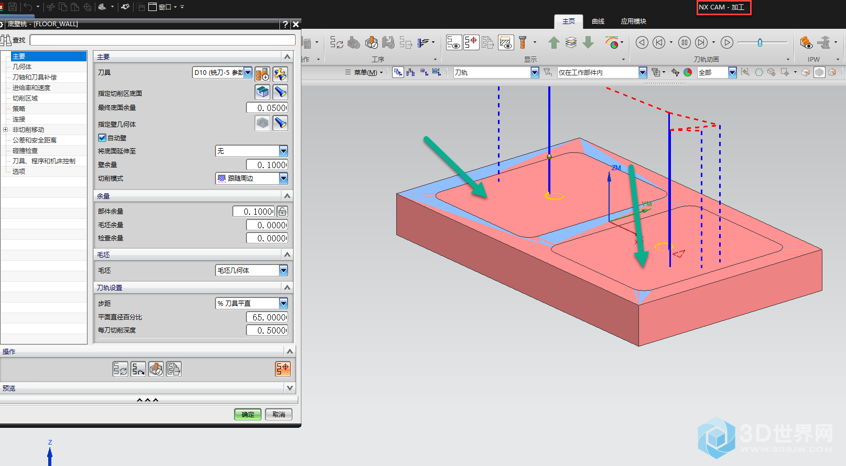846x466 pixels.
Task: Toggle the shaded cube display icon in selection bar
Action: tap(819, 72)
